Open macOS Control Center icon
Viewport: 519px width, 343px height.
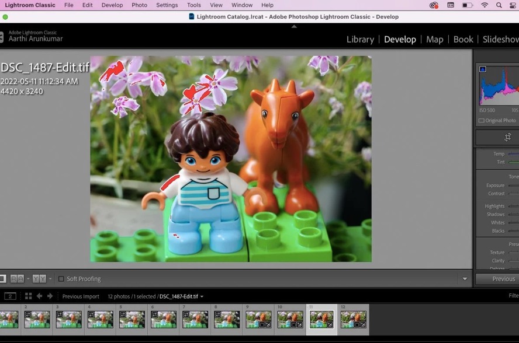(x=513, y=5)
